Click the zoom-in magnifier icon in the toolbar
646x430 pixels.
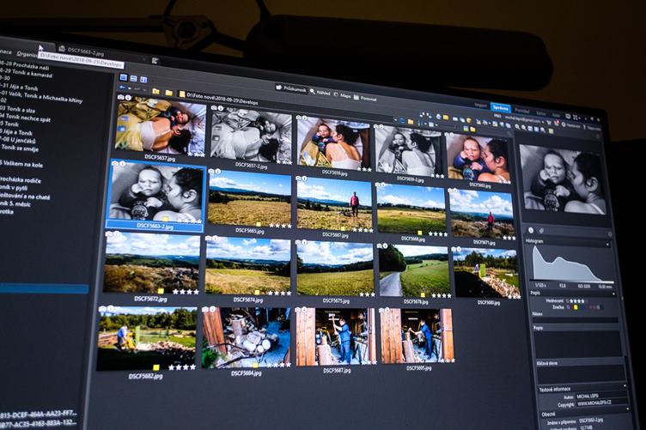pos(517,127)
